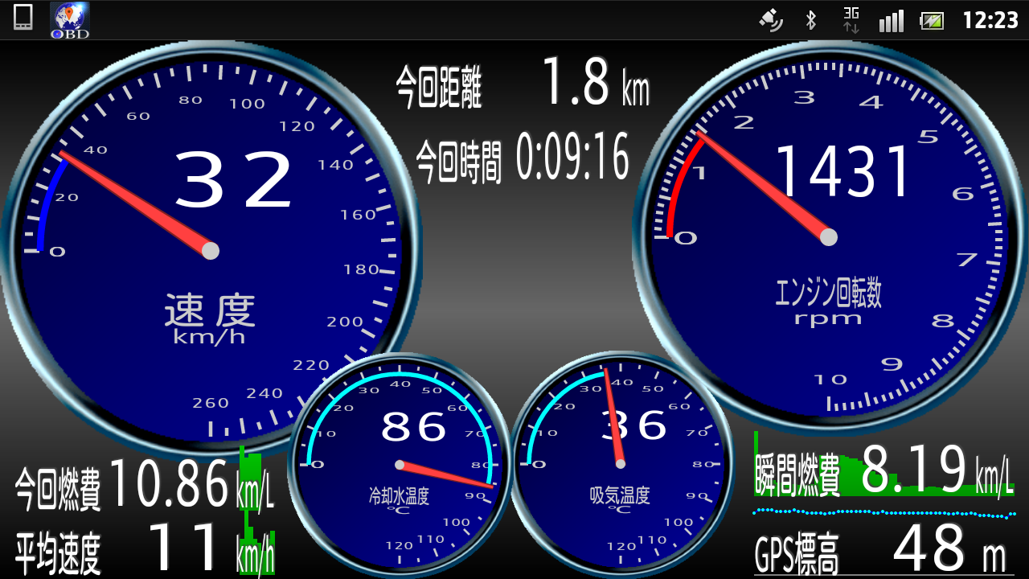1029x579 pixels.
Task: Tap intake temperature reading 36
Action: [634, 425]
